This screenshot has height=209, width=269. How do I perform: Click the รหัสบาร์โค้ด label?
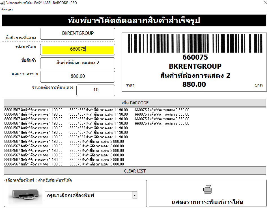(x=25, y=47)
